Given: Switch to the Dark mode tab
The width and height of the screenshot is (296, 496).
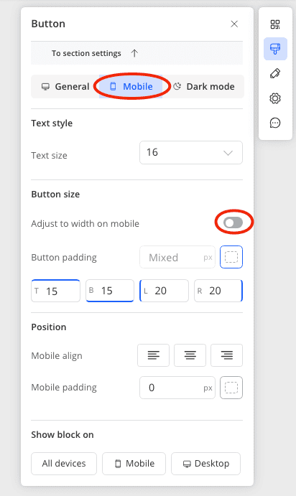Looking at the screenshot, I should [x=204, y=86].
